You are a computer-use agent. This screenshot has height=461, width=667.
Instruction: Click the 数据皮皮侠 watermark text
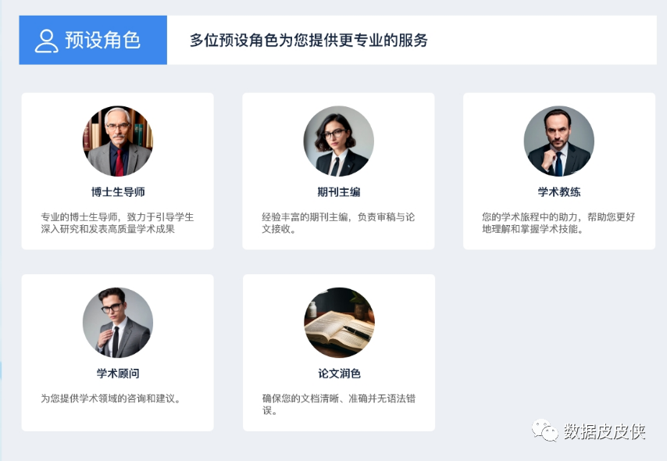605,431
